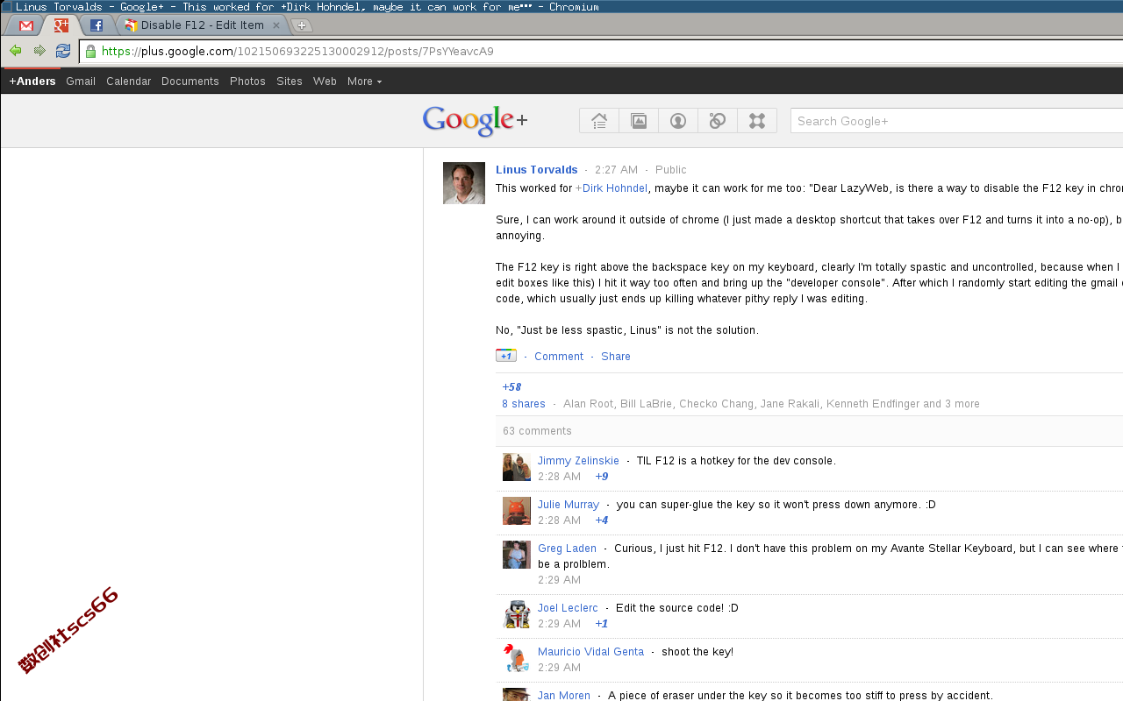Viewport: 1123px width, 701px height.
Task: Go to the Home stream icon
Action: click(599, 121)
